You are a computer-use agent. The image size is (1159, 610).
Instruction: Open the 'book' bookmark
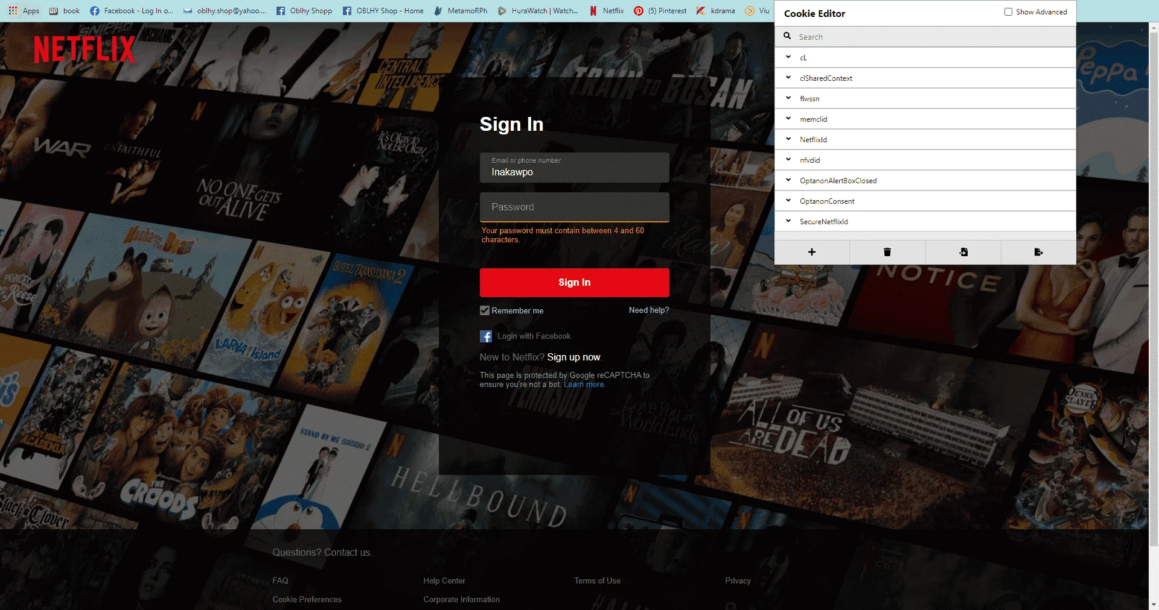[x=64, y=11]
